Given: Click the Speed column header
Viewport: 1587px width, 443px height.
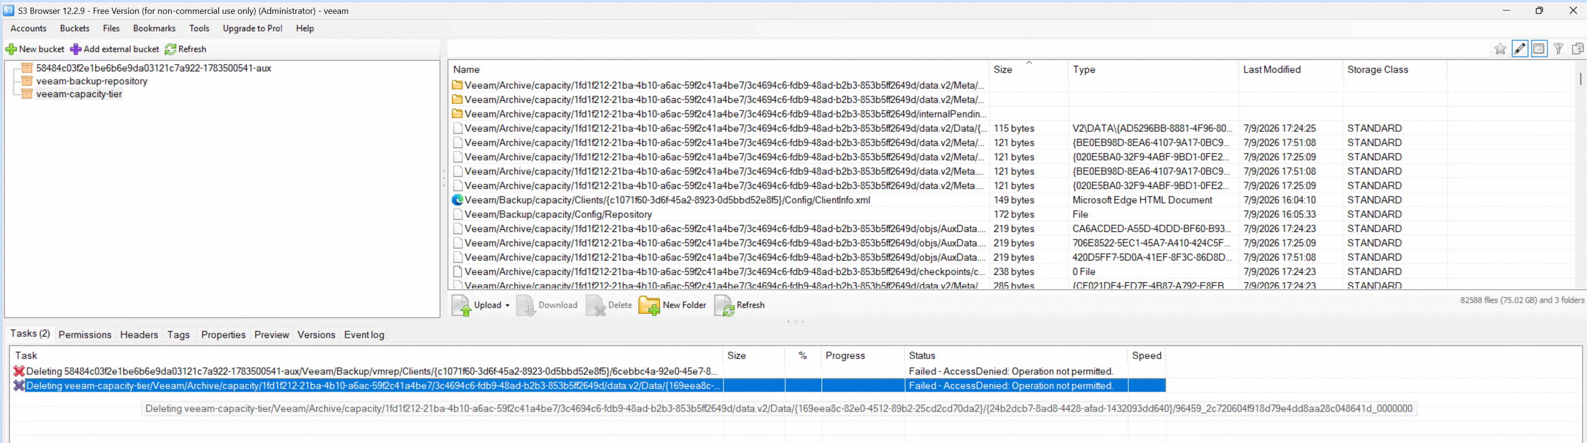Looking at the screenshot, I should coord(1146,356).
